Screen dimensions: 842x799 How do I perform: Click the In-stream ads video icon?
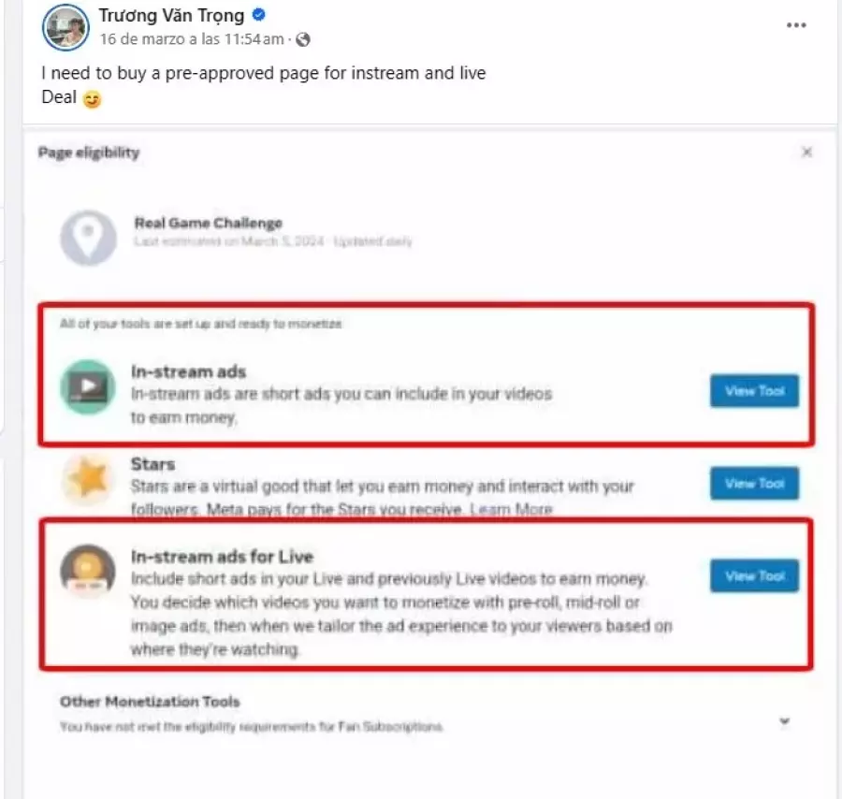[x=88, y=386]
